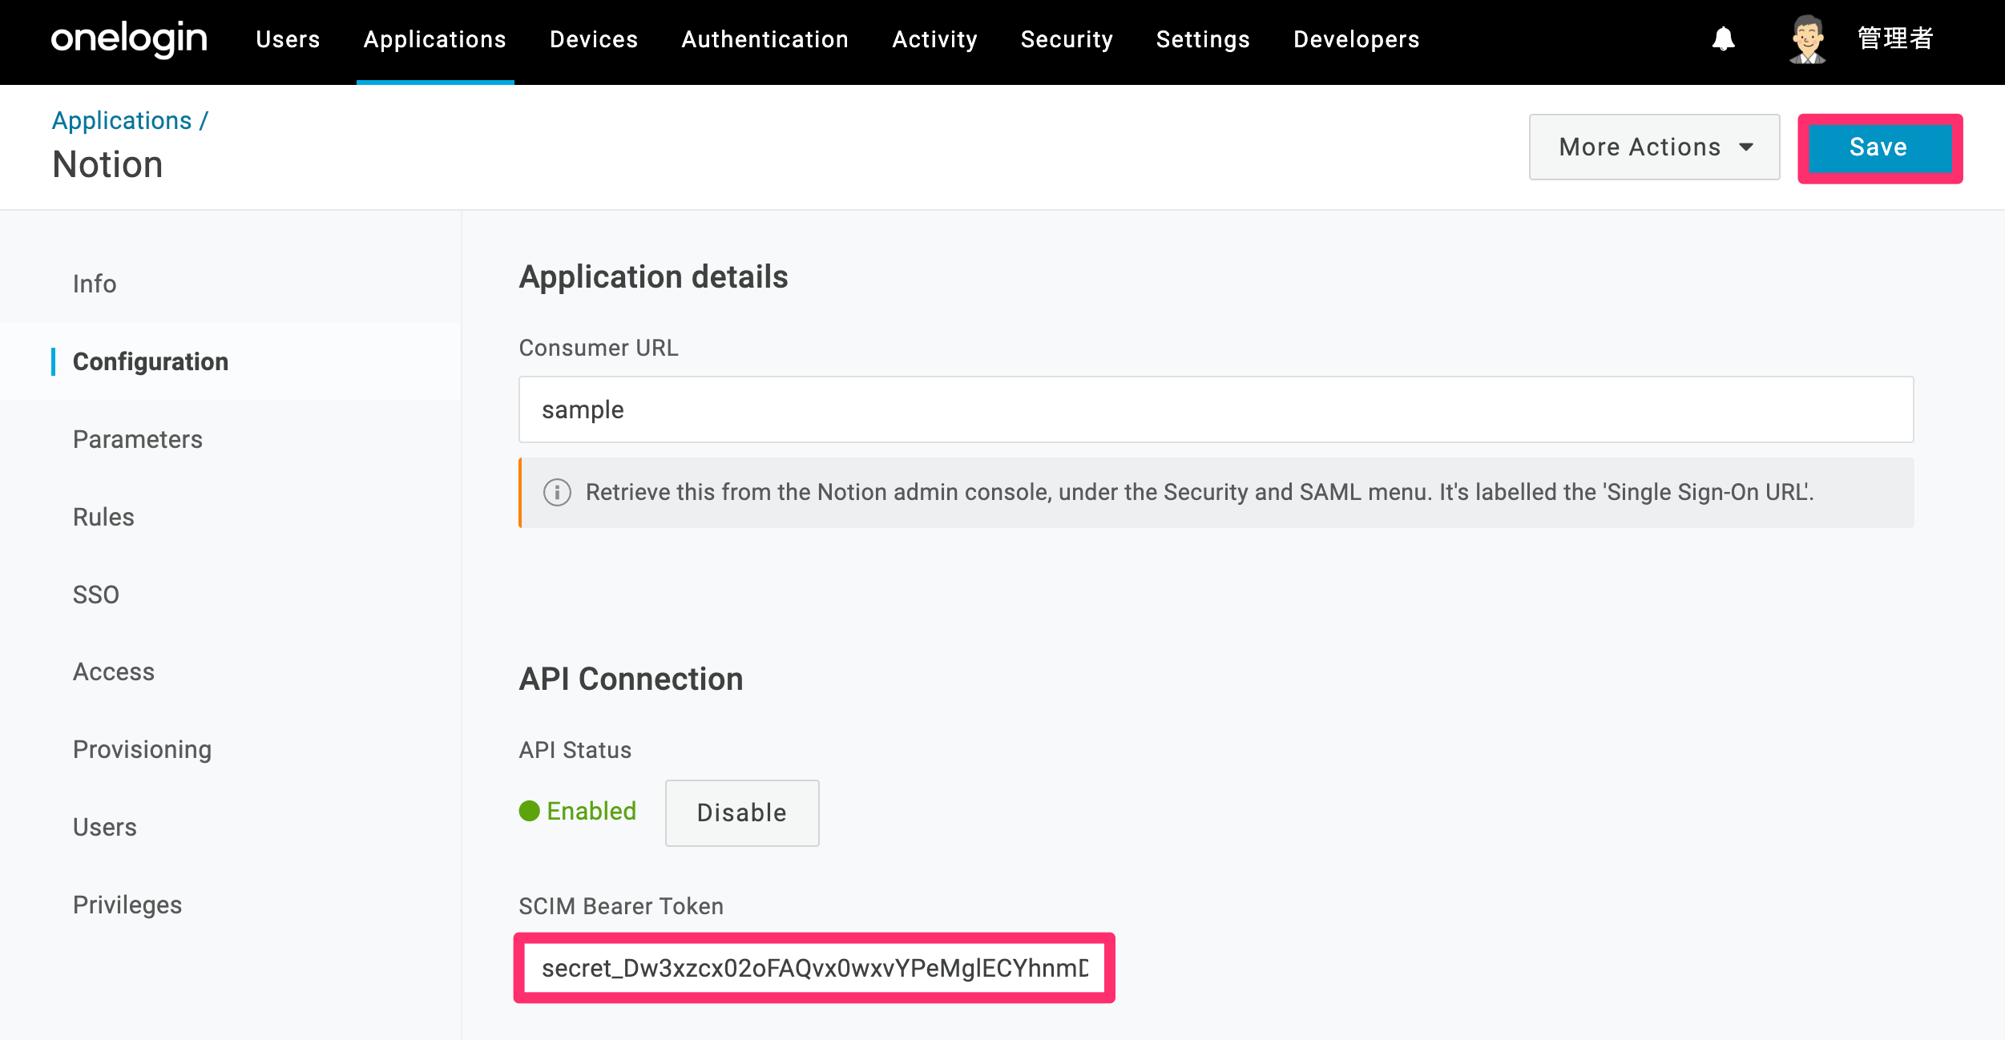Viewport: 2005px width, 1040px height.
Task: Click the notification bell icon
Action: click(x=1723, y=39)
